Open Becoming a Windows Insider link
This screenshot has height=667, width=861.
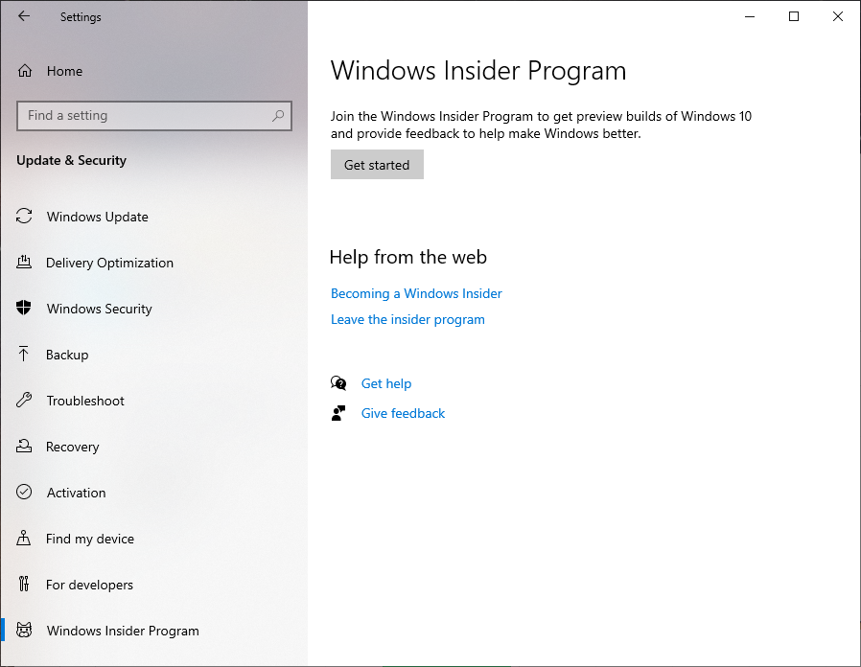416,293
